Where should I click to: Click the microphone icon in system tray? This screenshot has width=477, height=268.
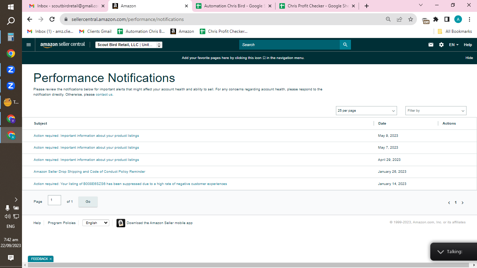(7, 208)
